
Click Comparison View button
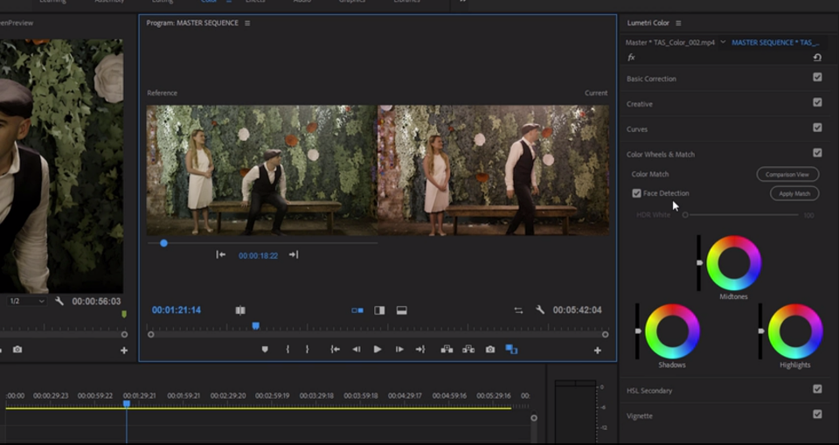click(787, 174)
